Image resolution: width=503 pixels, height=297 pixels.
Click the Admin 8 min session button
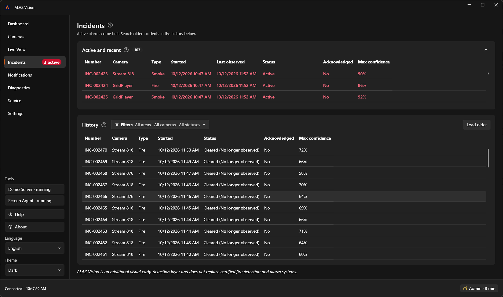tap(479, 288)
